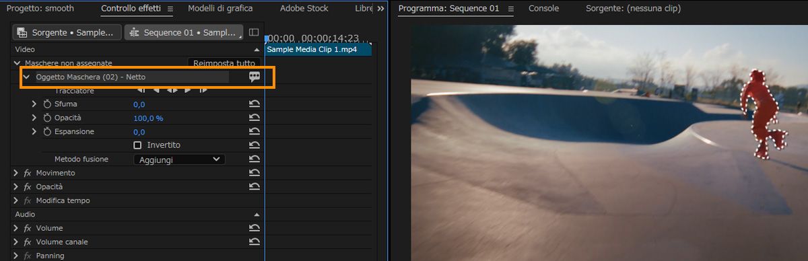Toggle the Modifica tempo fx switch

coord(28,200)
